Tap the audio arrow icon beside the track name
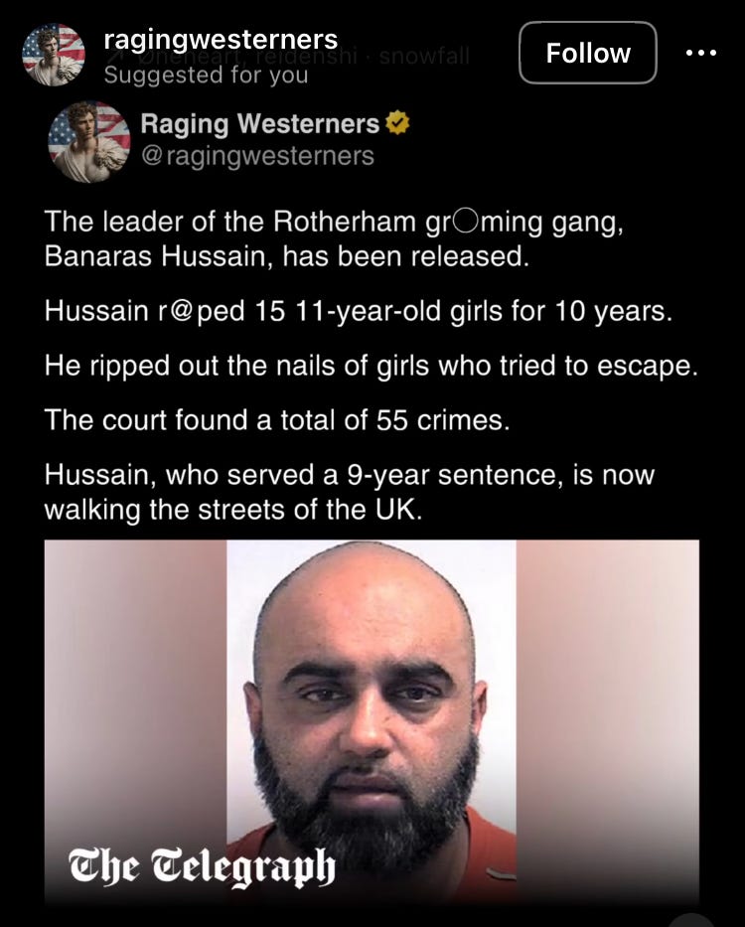745x927 pixels. pyautogui.click(x=111, y=55)
